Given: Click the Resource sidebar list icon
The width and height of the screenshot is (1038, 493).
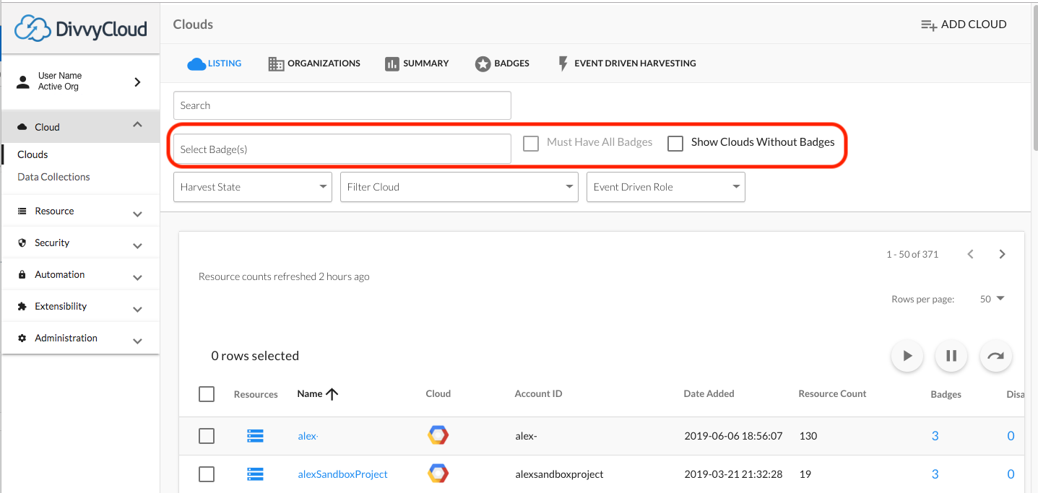Looking at the screenshot, I should (22, 211).
